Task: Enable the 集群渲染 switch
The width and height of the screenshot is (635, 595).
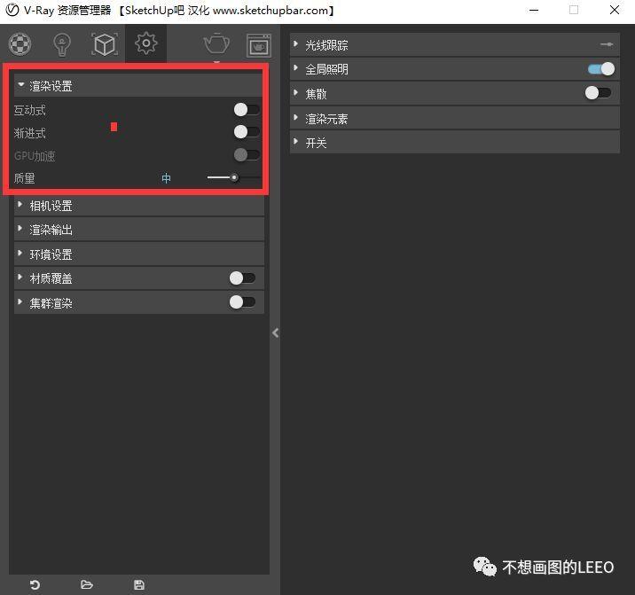Action: 242,302
